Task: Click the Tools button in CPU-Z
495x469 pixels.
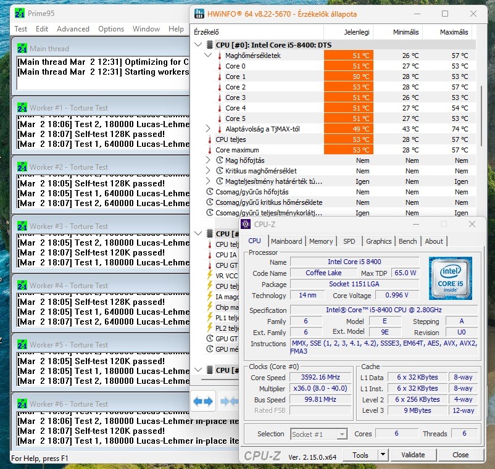Action: tap(360, 455)
